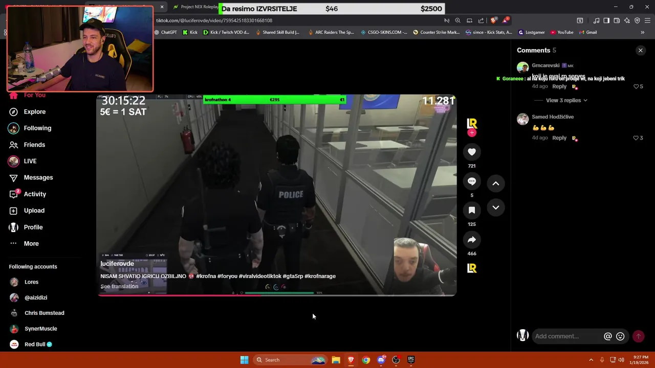
Task: Open Discord from the taskbar
Action: point(381,360)
